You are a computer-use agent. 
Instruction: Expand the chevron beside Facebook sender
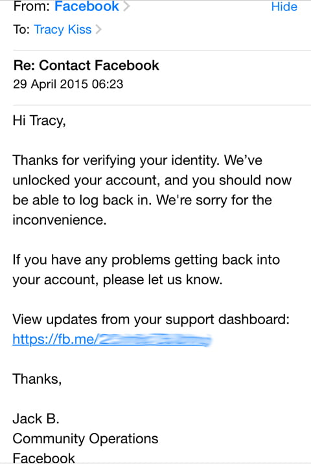[x=126, y=6]
